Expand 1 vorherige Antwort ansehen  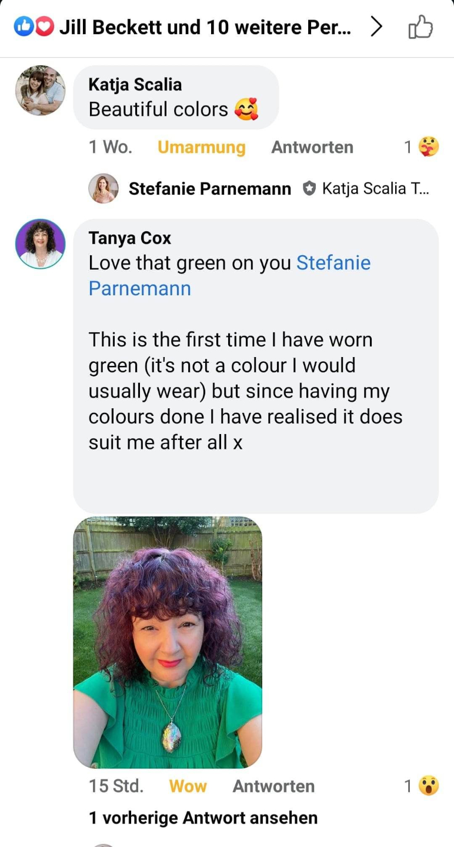[x=203, y=818]
